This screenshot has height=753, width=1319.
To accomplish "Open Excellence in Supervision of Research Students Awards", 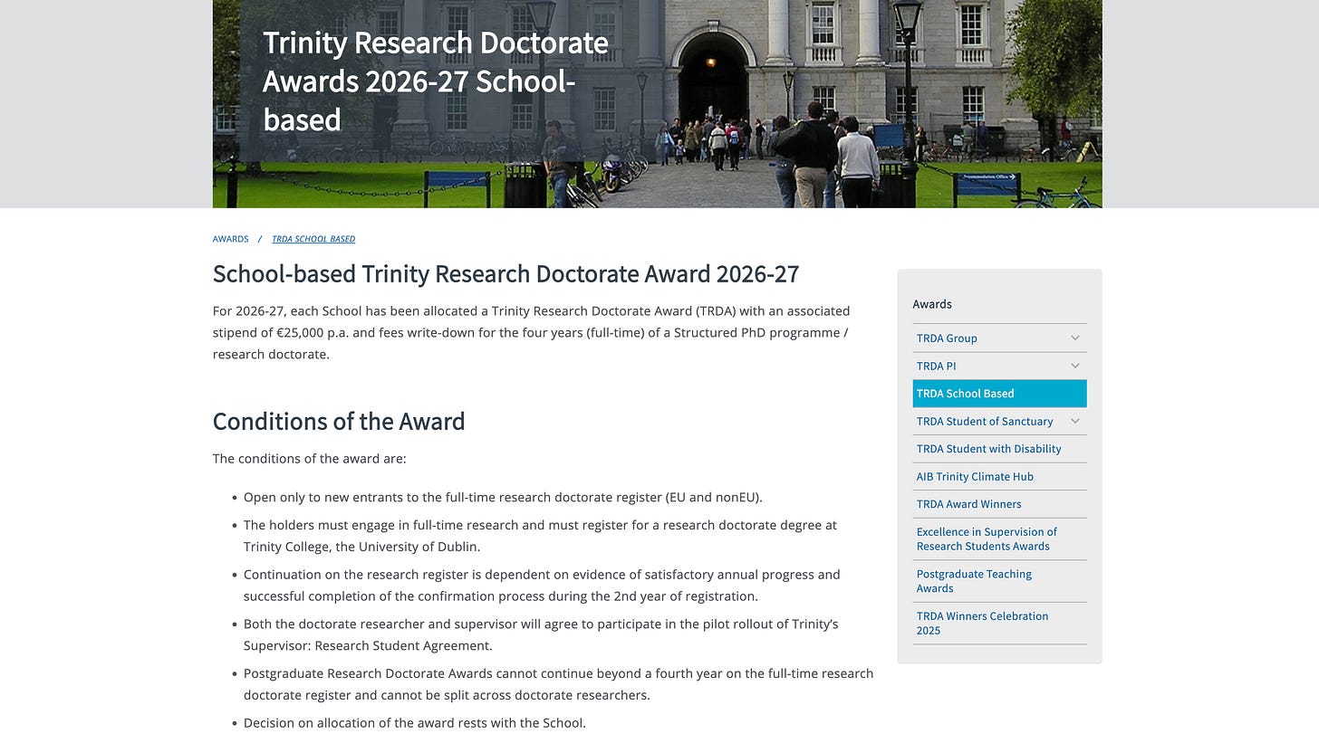I will pos(987,539).
